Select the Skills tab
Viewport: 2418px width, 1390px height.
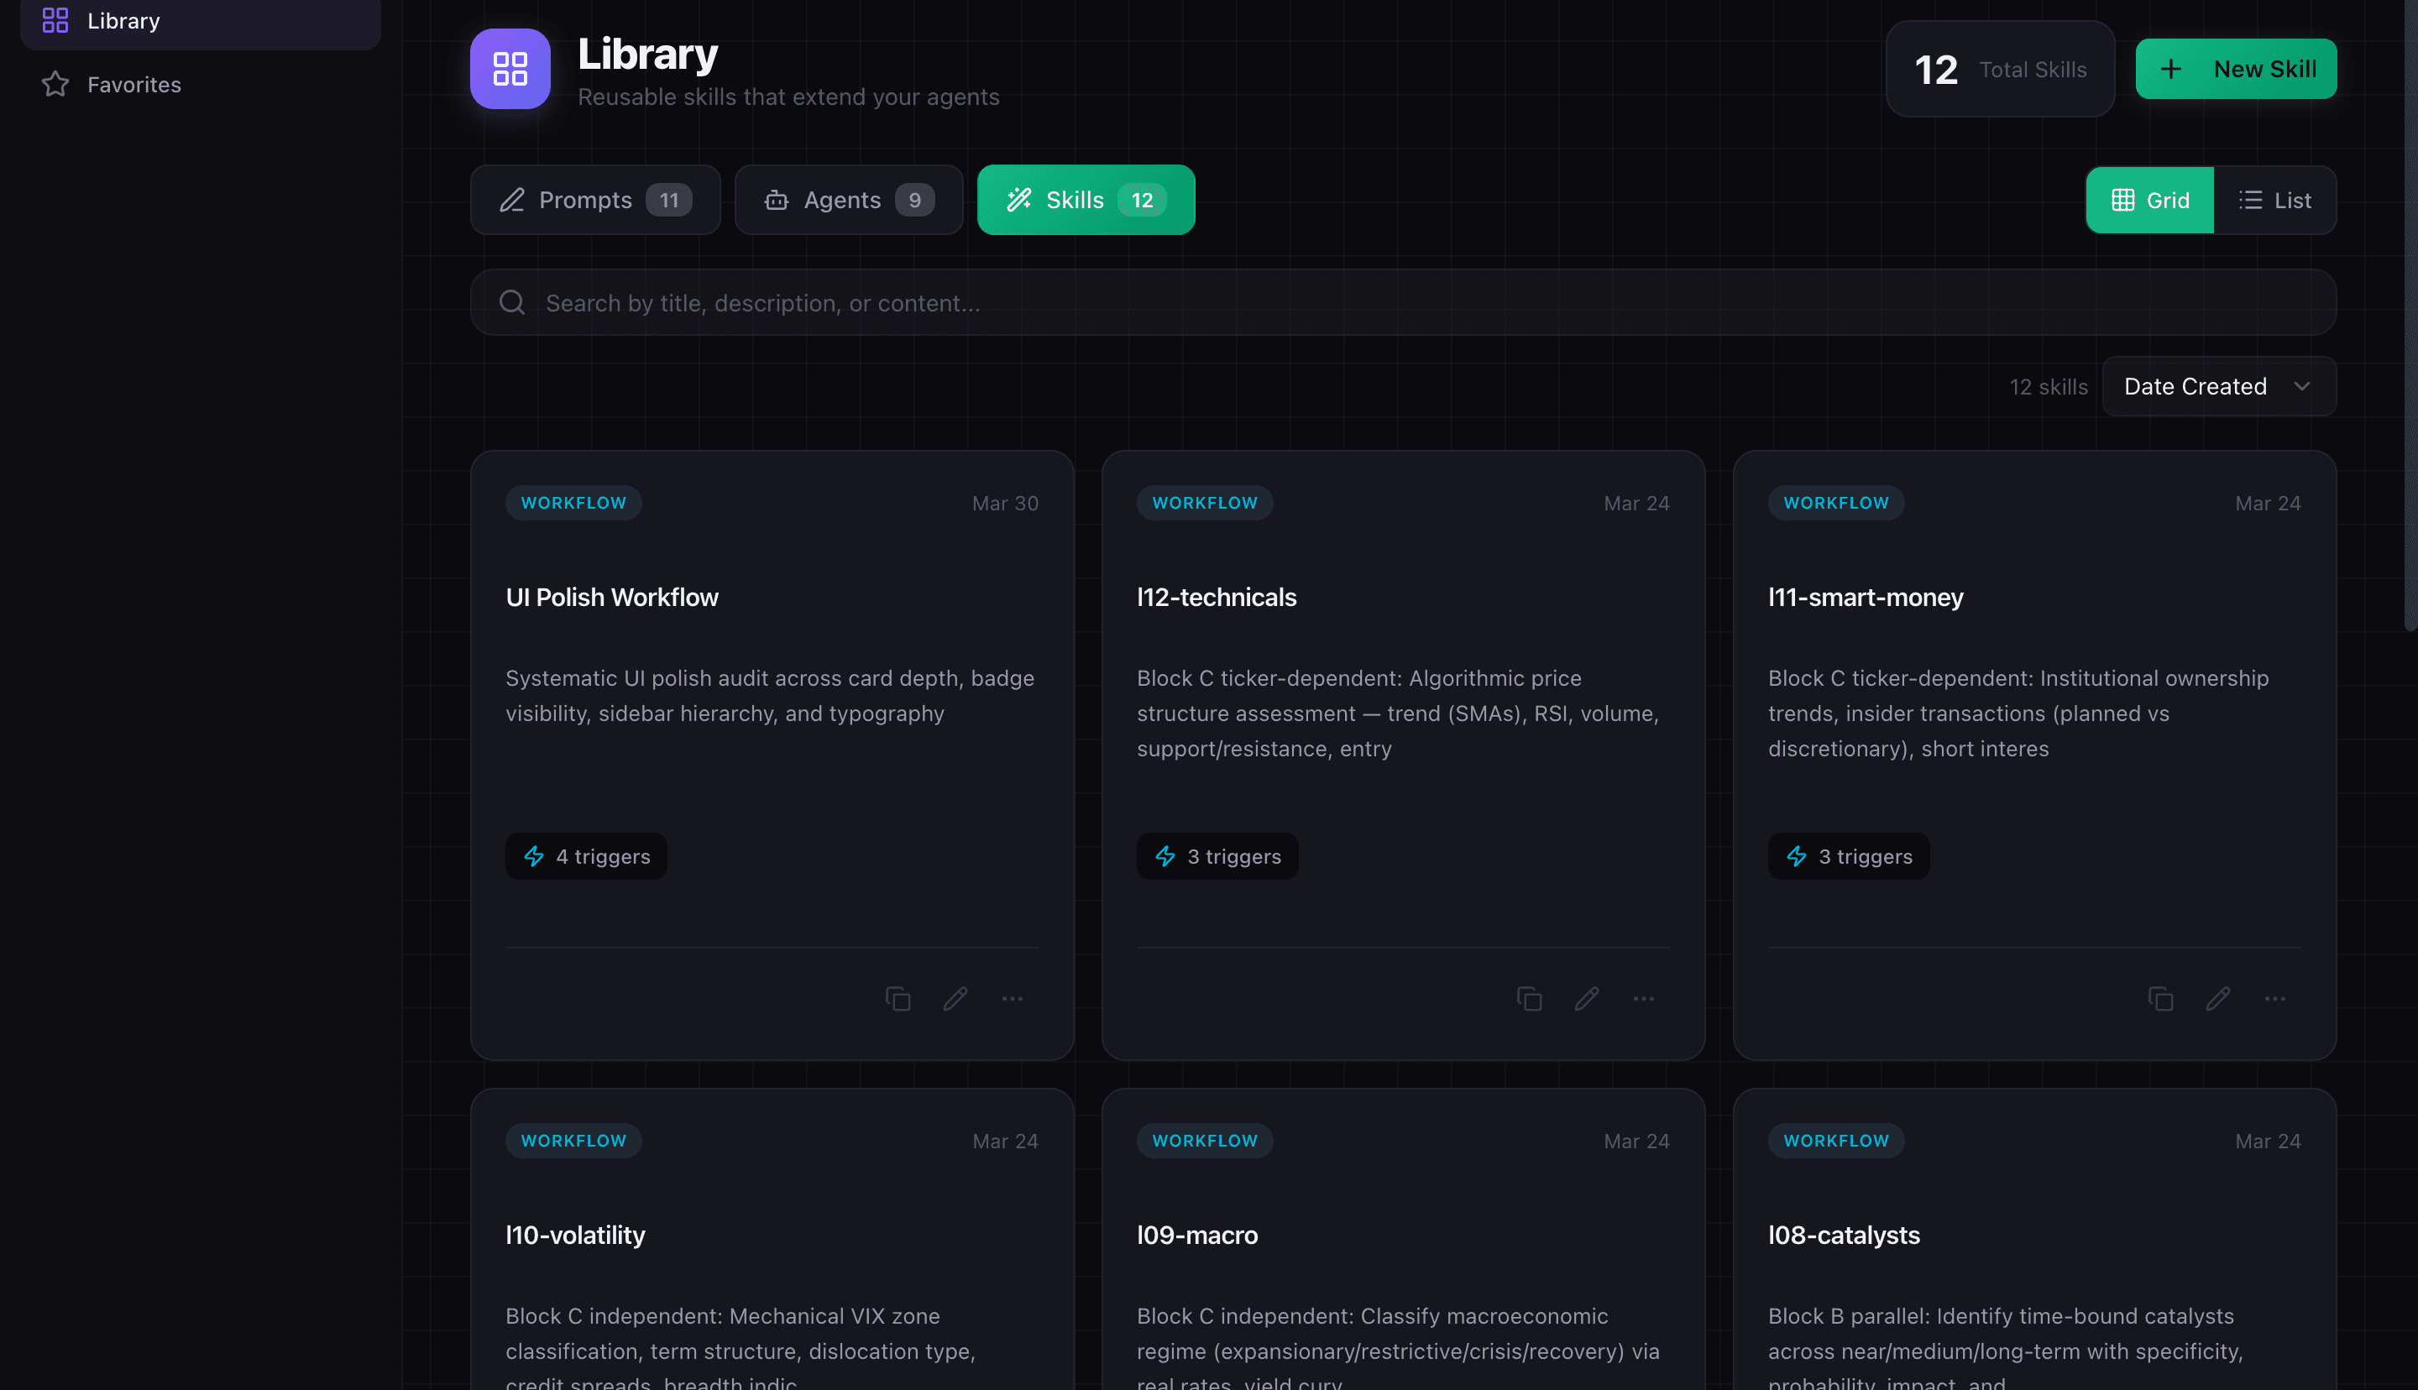(x=1086, y=200)
